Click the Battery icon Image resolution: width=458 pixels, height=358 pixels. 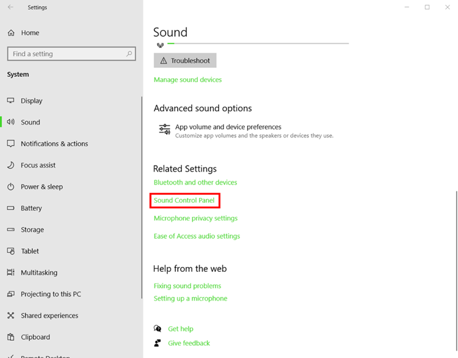(10, 208)
